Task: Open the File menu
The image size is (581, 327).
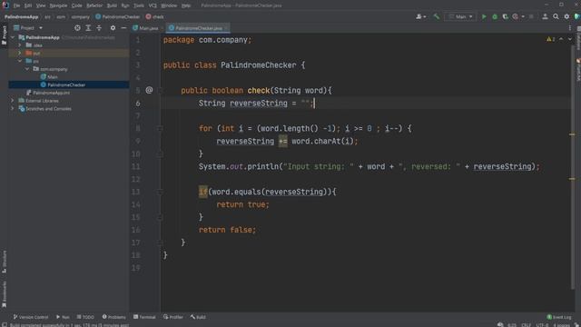Action: coord(16,5)
